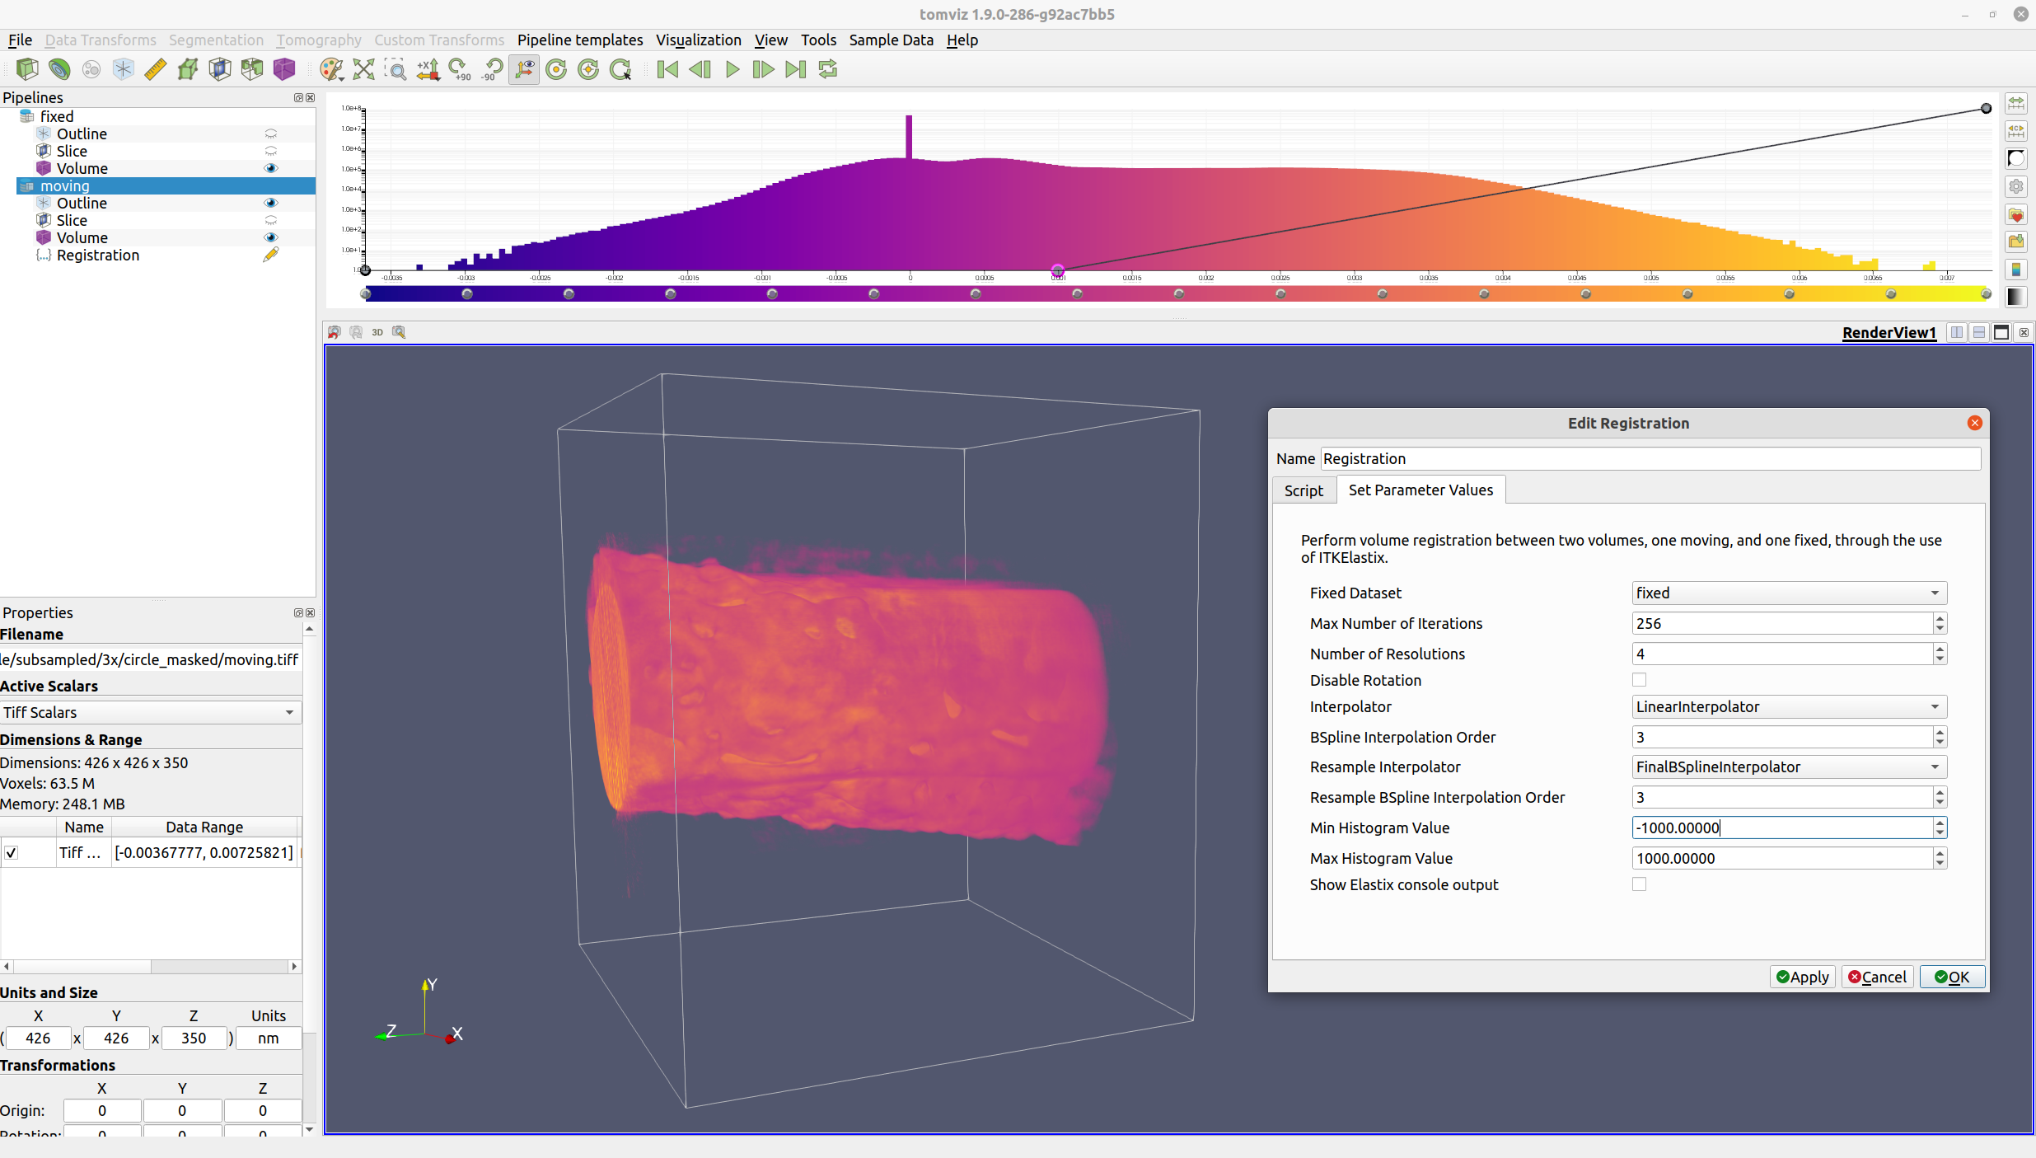Image resolution: width=2036 pixels, height=1158 pixels.
Task: Click the magenta opacity control point
Action: 1058,270
